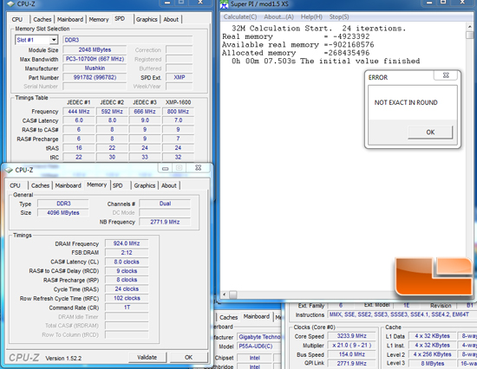Click Manufacturer field showing Mushkin
477x369 pixels.
click(x=95, y=68)
